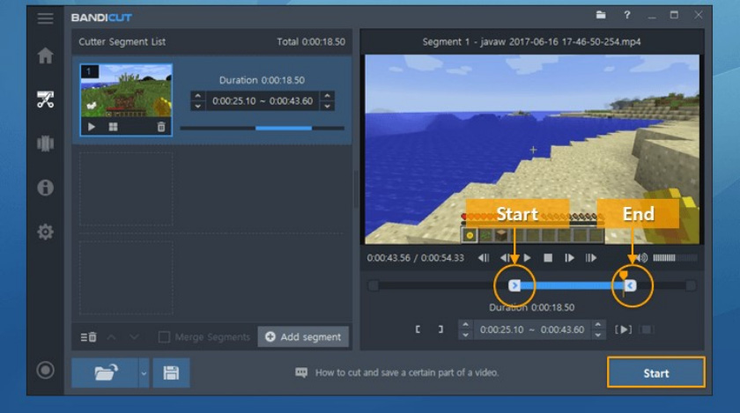Save project with the floppy disk button
Image resolution: width=740 pixels, height=413 pixels.
(171, 372)
